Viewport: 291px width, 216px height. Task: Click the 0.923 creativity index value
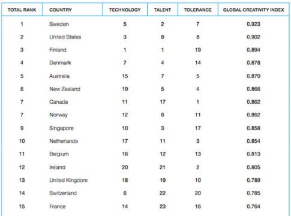click(253, 24)
